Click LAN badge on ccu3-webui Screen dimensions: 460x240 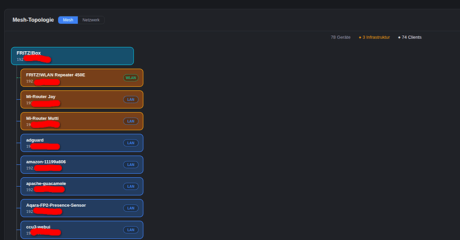click(x=131, y=230)
